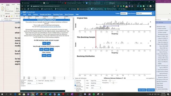This screenshot has width=171, height=96.
Task: Adjust the Point Size slider
Action: pyautogui.click(x=112, y=81)
